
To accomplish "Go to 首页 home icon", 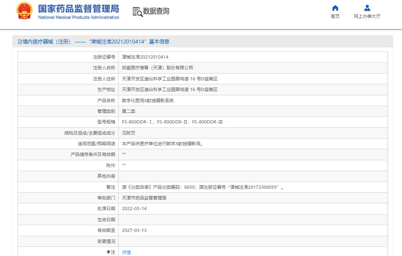I will [335, 8].
